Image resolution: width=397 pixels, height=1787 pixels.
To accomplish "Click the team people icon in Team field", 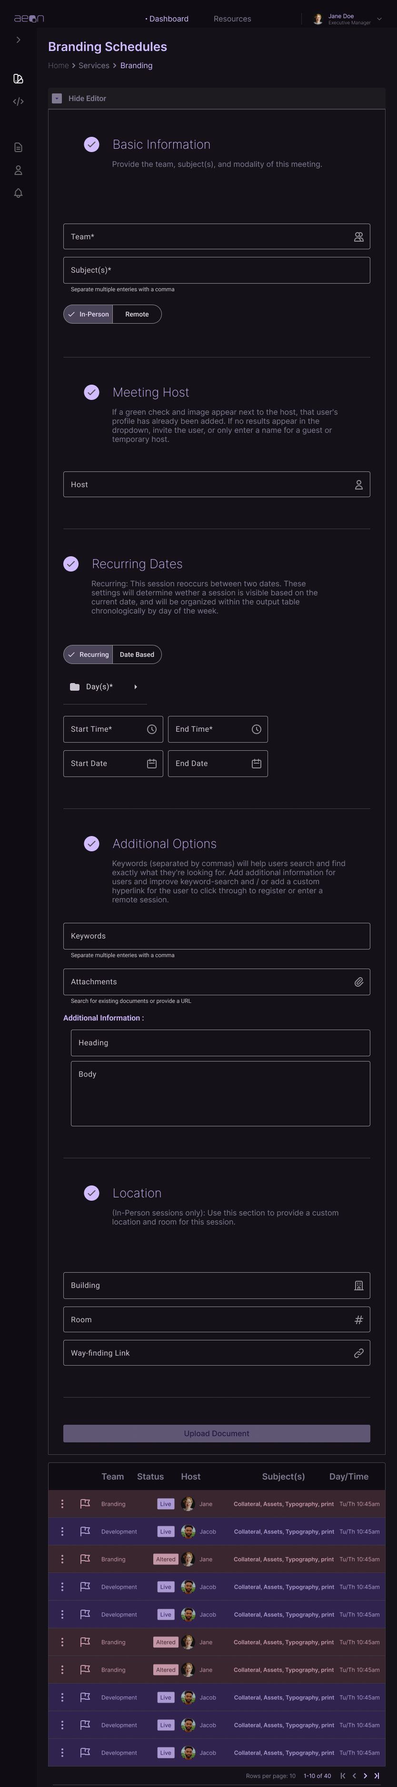I will [358, 236].
